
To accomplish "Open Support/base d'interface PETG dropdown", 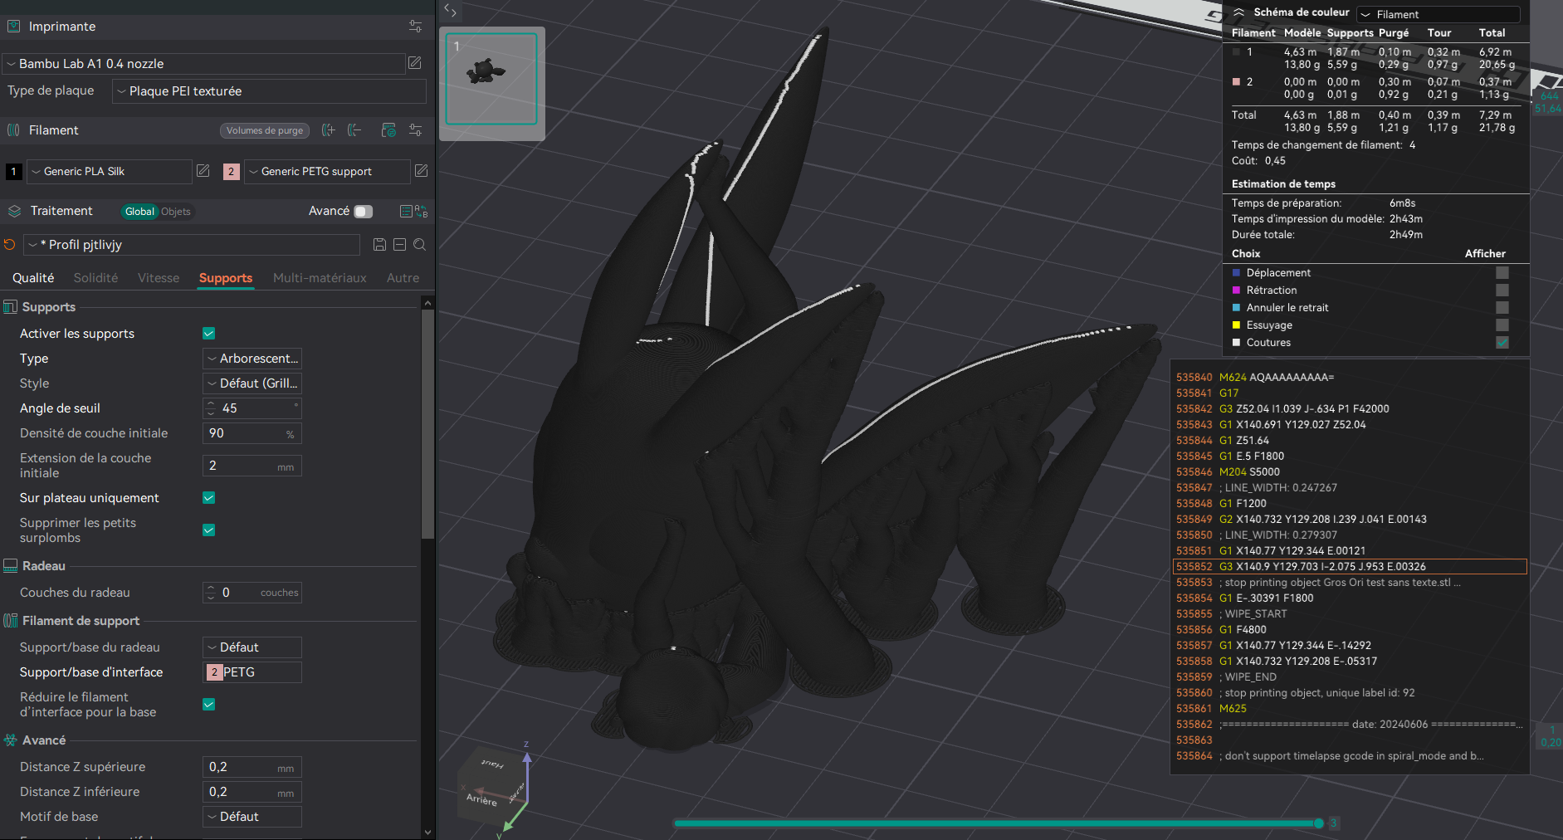I will point(252,672).
